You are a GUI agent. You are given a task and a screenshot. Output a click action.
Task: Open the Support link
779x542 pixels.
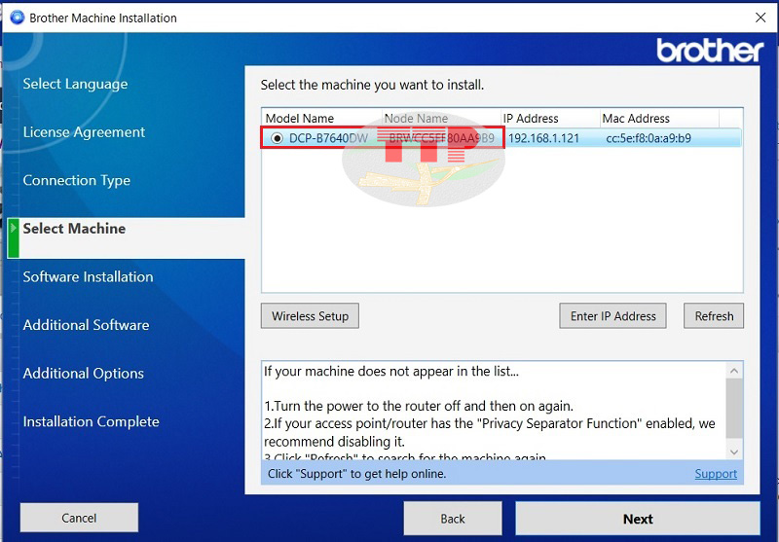pos(716,474)
